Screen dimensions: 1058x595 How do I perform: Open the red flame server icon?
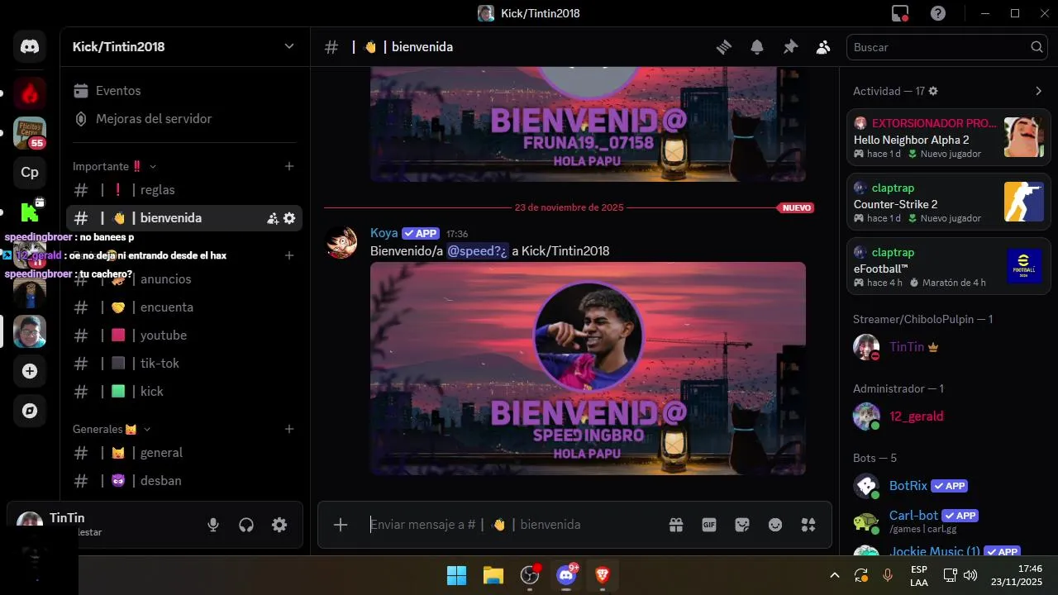click(x=30, y=94)
